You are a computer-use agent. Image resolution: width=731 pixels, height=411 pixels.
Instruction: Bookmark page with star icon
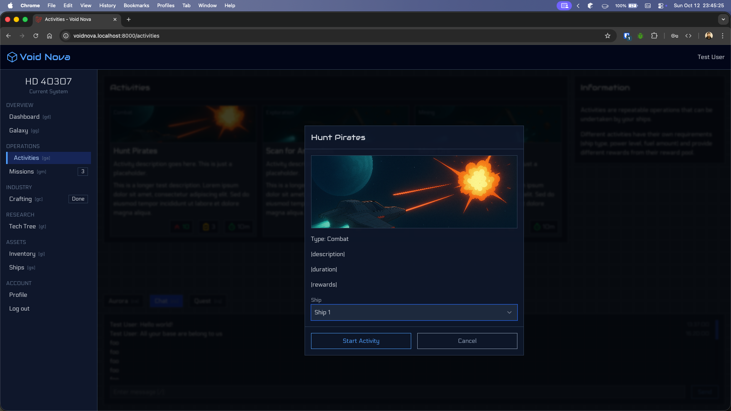[608, 36]
